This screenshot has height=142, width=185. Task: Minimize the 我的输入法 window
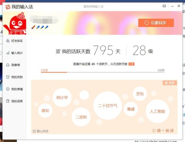point(172,6)
